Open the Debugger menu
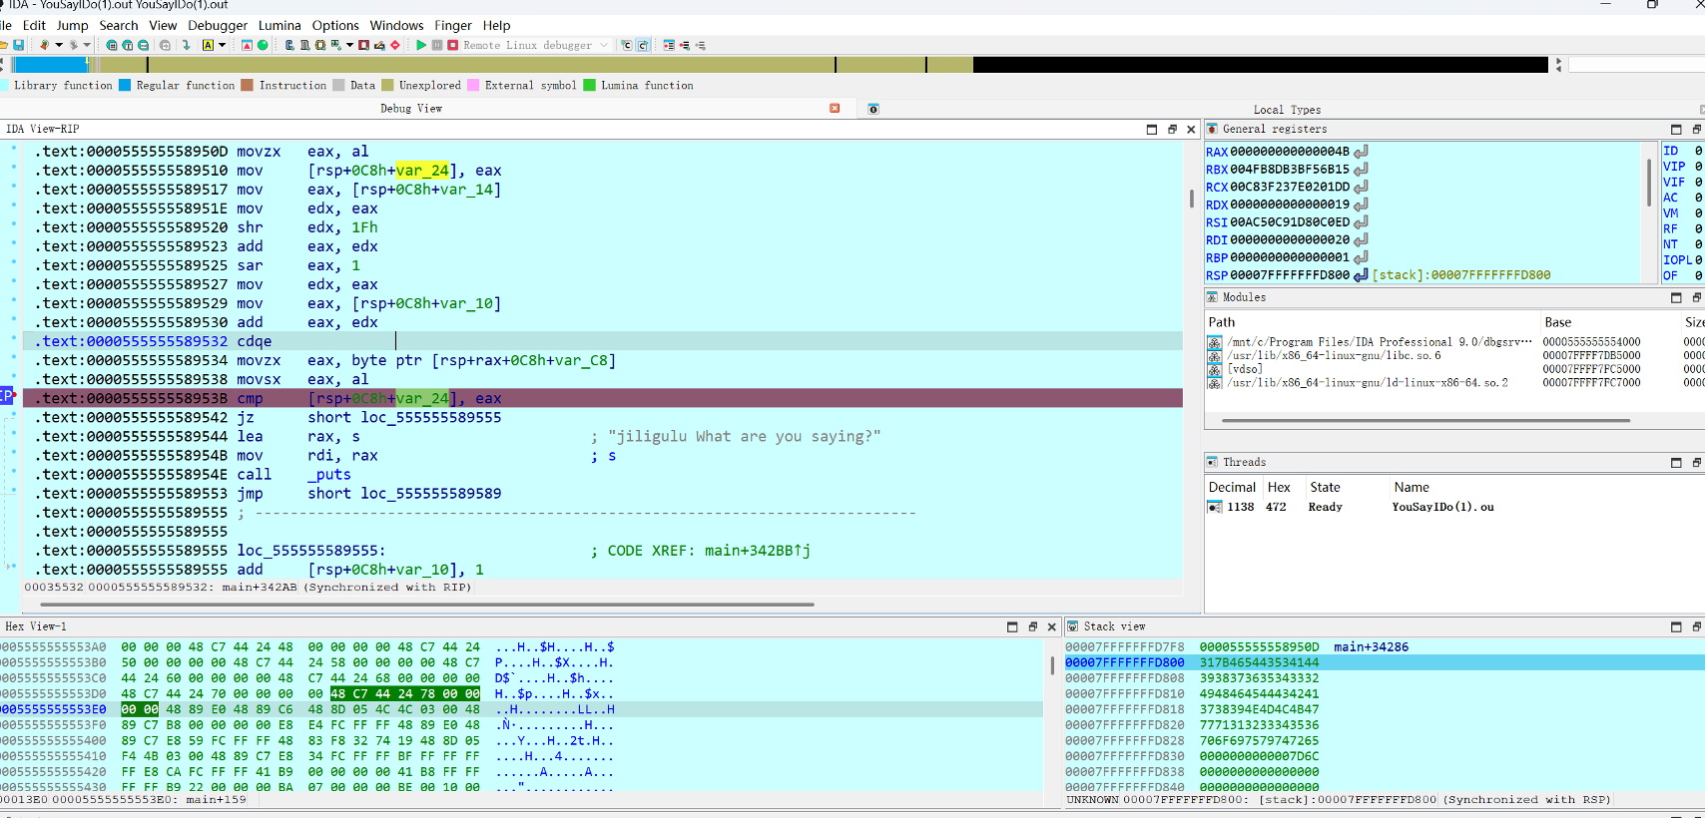 (217, 25)
